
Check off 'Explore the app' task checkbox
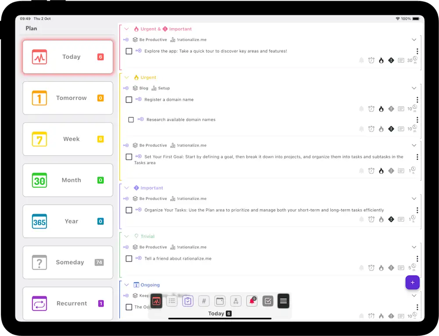[x=129, y=51]
